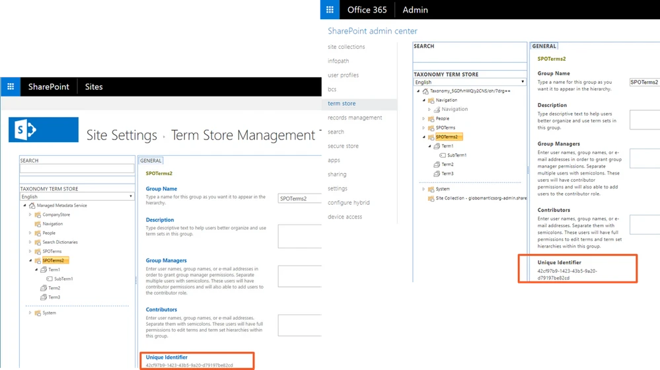The height and width of the screenshot is (370, 660).
Task: Select Navigation group in Site Settings tree
Action: pyautogui.click(x=53, y=224)
